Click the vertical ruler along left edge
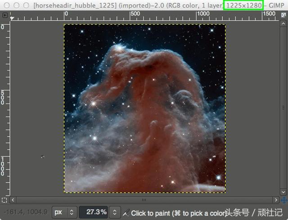The width and height of the screenshot is (288, 220). [5, 108]
